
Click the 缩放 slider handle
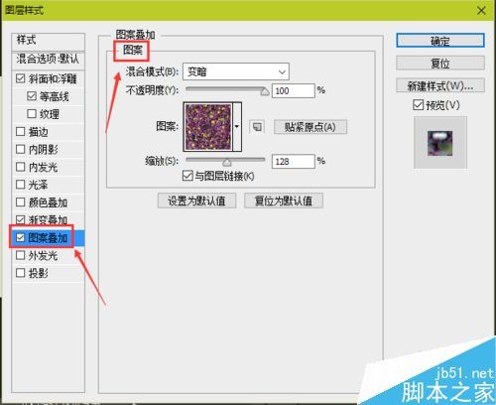[x=226, y=162]
